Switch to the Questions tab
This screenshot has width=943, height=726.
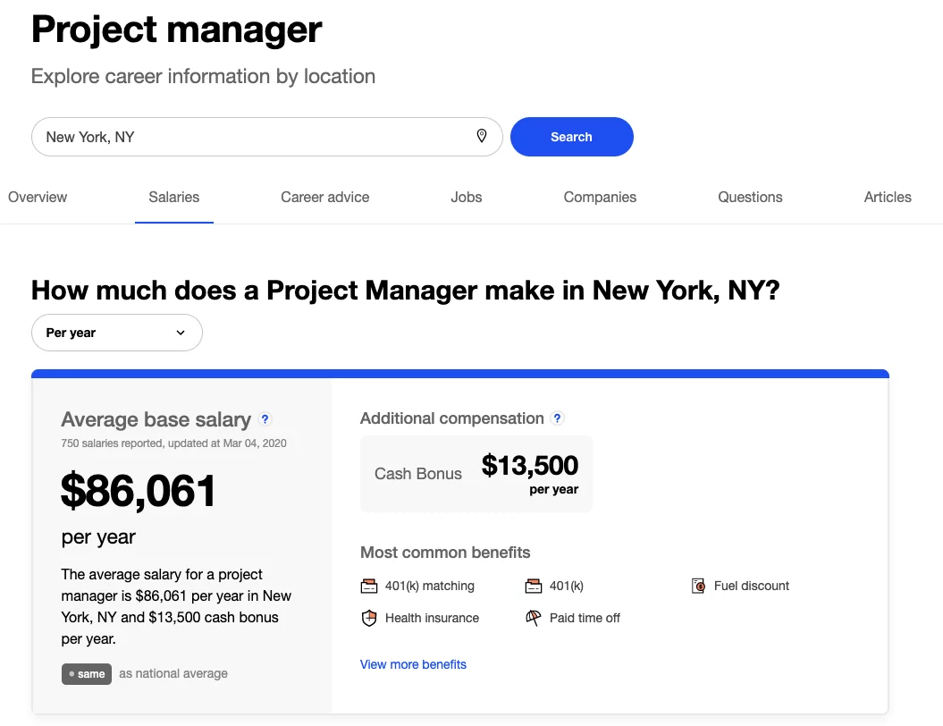coord(750,198)
